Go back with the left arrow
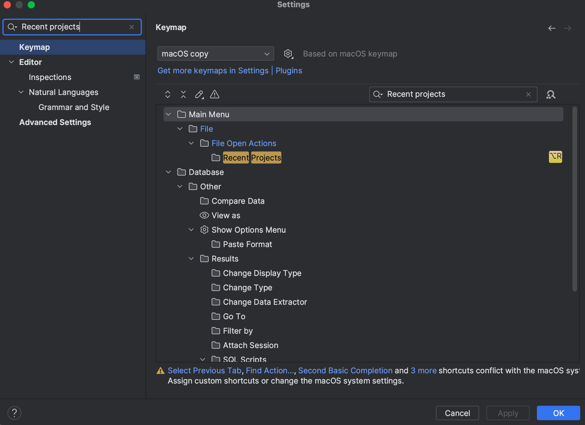Image resolution: width=585 pixels, height=425 pixels. click(x=552, y=28)
